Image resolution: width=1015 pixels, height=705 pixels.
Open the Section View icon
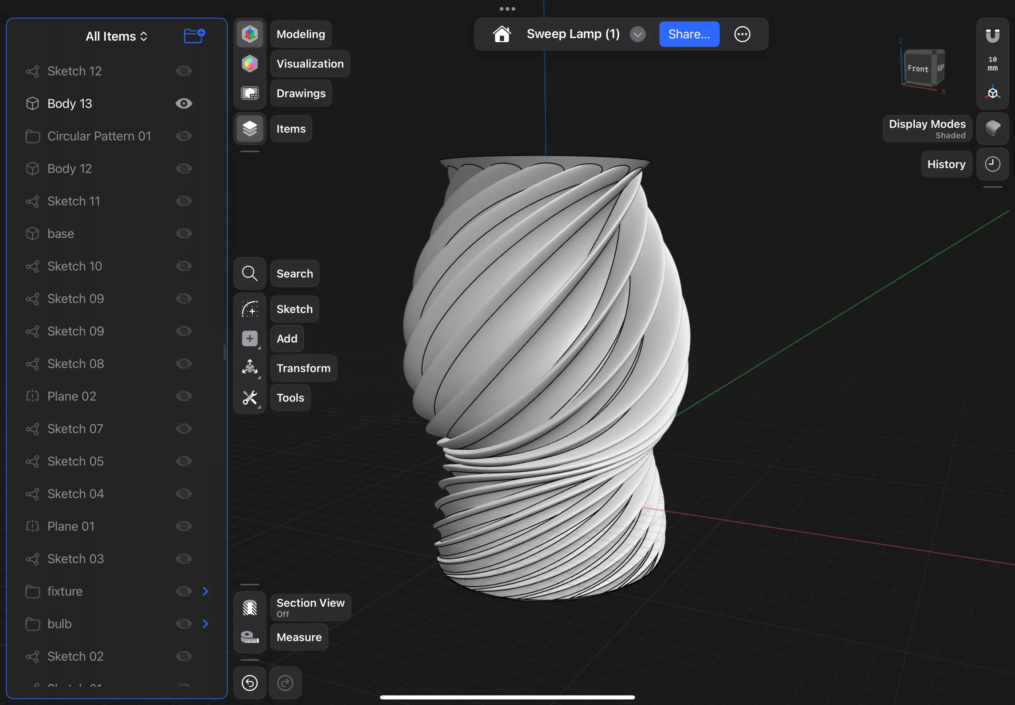[249, 608]
